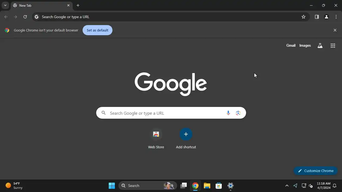
Task: Open the Chrome profile menu
Action: [x=327, y=17]
